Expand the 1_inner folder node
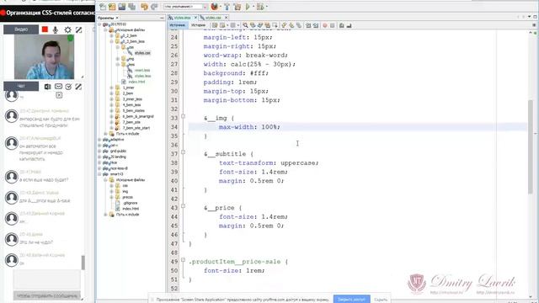The height and width of the screenshot is (303, 539). [x=112, y=88]
